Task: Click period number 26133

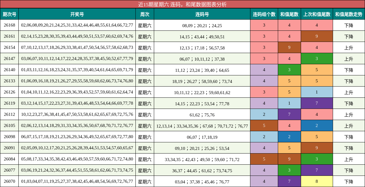Action: tap(9, 81)
